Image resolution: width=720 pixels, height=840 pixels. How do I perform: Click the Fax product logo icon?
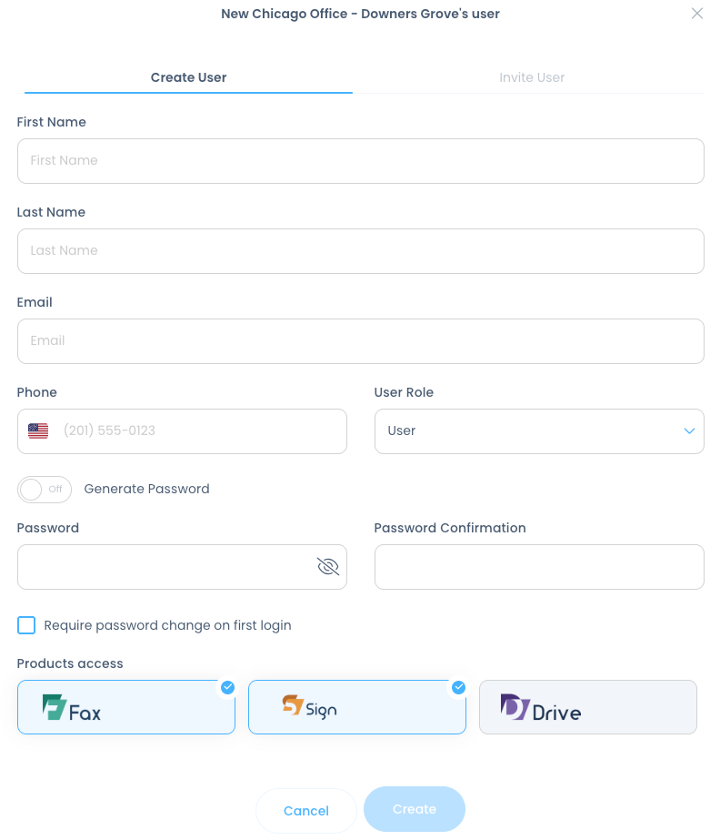(x=55, y=707)
